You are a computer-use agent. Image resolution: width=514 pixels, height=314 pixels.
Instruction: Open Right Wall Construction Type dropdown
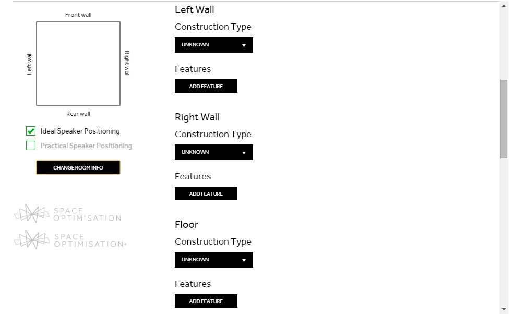tap(214, 152)
